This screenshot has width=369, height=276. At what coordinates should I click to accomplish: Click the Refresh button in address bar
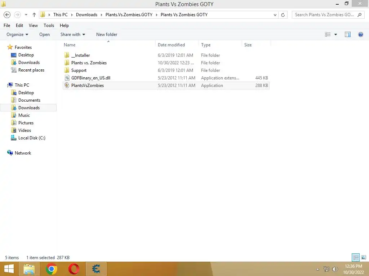pos(283,15)
